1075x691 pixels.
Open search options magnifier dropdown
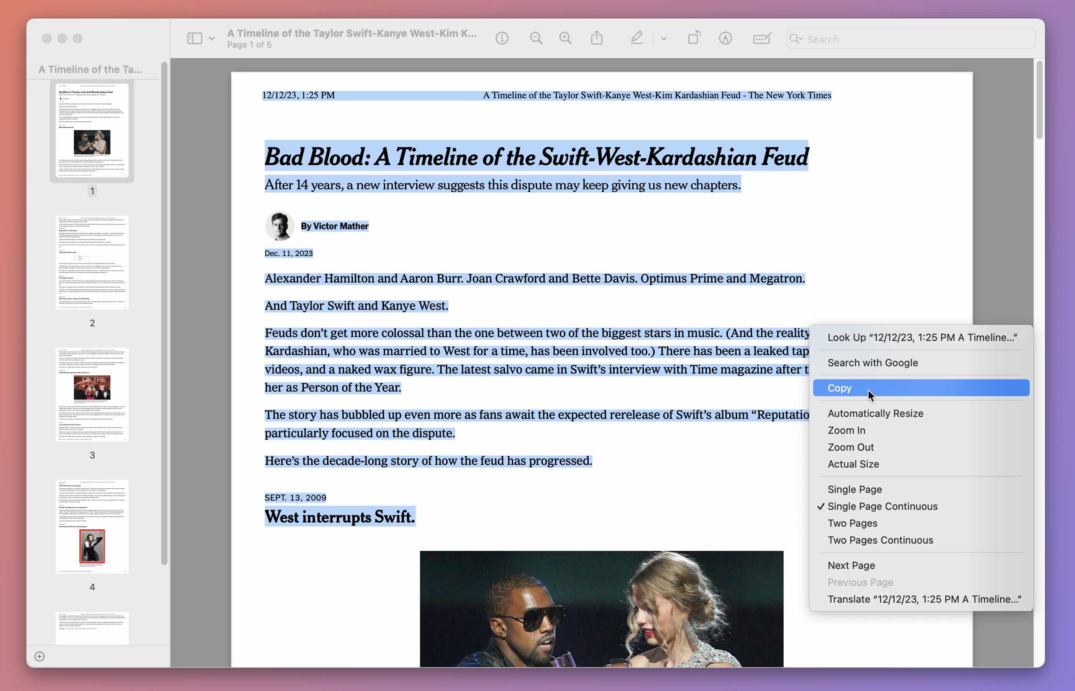click(796, 39)
